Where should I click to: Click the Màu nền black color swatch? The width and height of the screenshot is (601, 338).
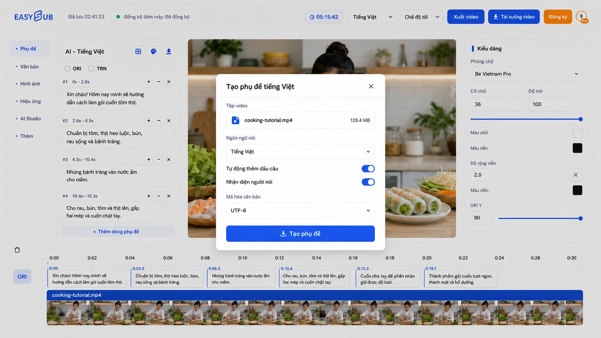click(x=577, y=148)
